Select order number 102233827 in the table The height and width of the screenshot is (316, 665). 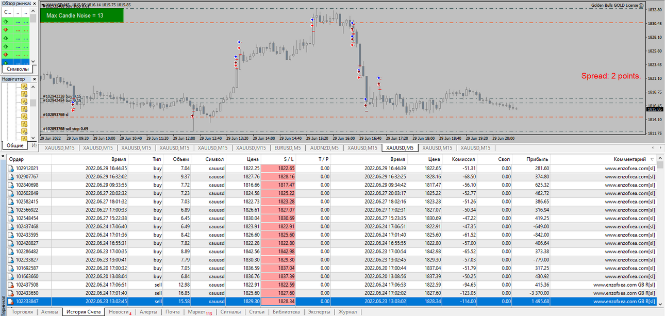point(27,260)
